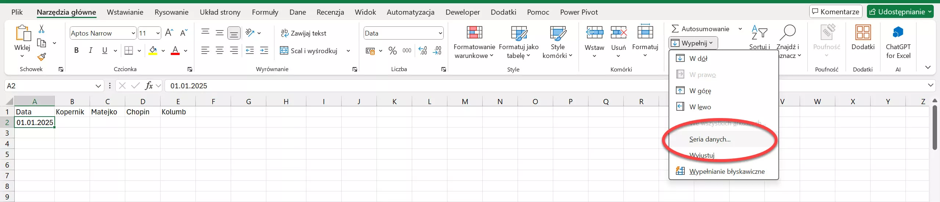This screenshot has height=202, width=940.
Task: Toggle Italic formatting
Action: 90,51
